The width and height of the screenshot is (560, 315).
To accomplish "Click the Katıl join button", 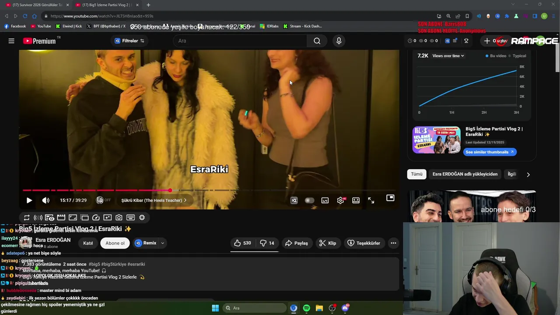I will (x=88, y=243).
